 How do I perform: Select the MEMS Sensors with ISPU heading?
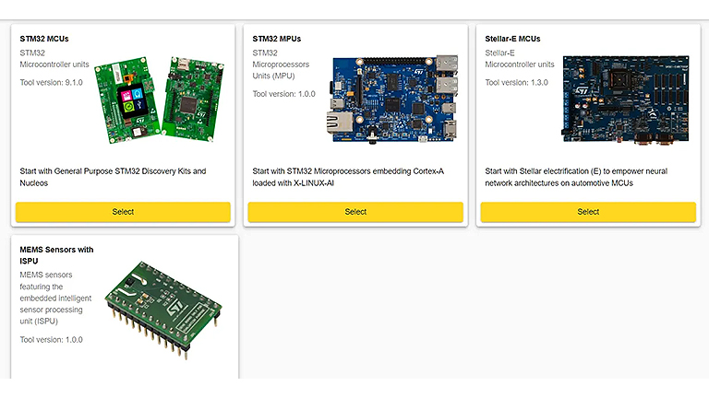coord(56,255)
